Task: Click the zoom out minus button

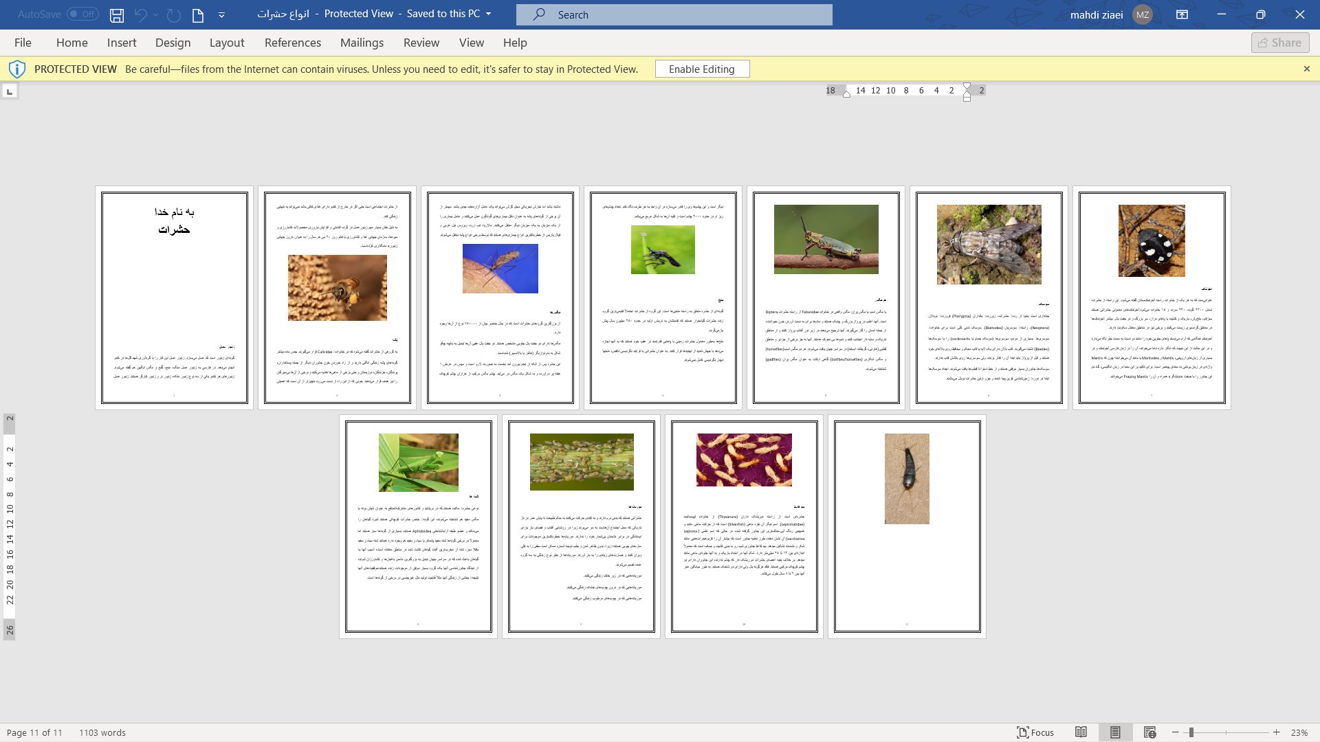Action: (1176, 732)
